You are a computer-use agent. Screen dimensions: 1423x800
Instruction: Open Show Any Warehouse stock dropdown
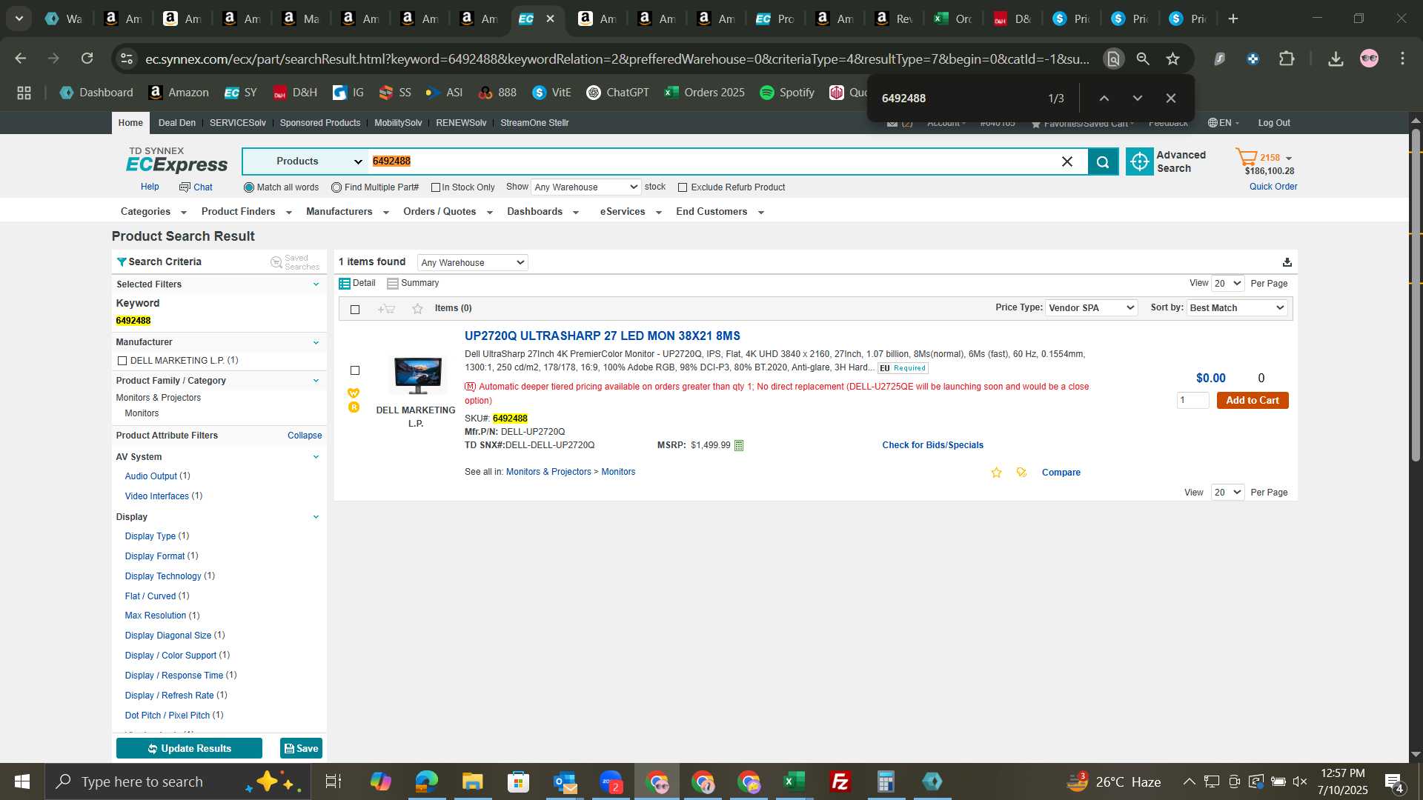click(586, 187)
